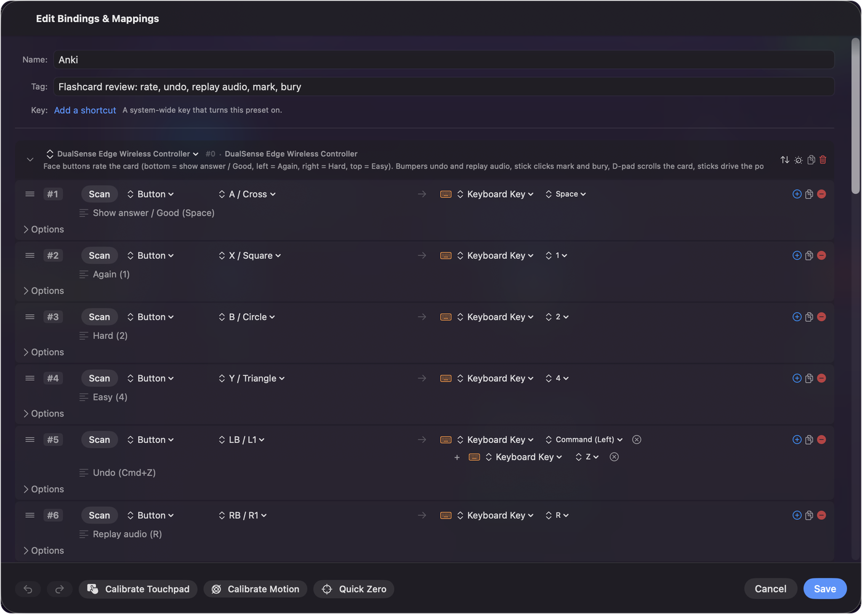Open the Space key dropdown
The image size is (862, 614).
[x=566, y=194]
